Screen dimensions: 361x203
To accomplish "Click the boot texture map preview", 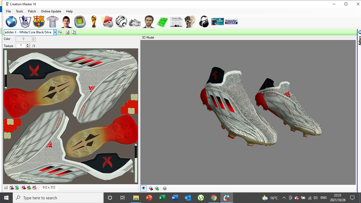I will tap(71, 116).
